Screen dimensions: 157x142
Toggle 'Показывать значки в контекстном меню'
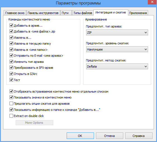click(x=11, y=97)
